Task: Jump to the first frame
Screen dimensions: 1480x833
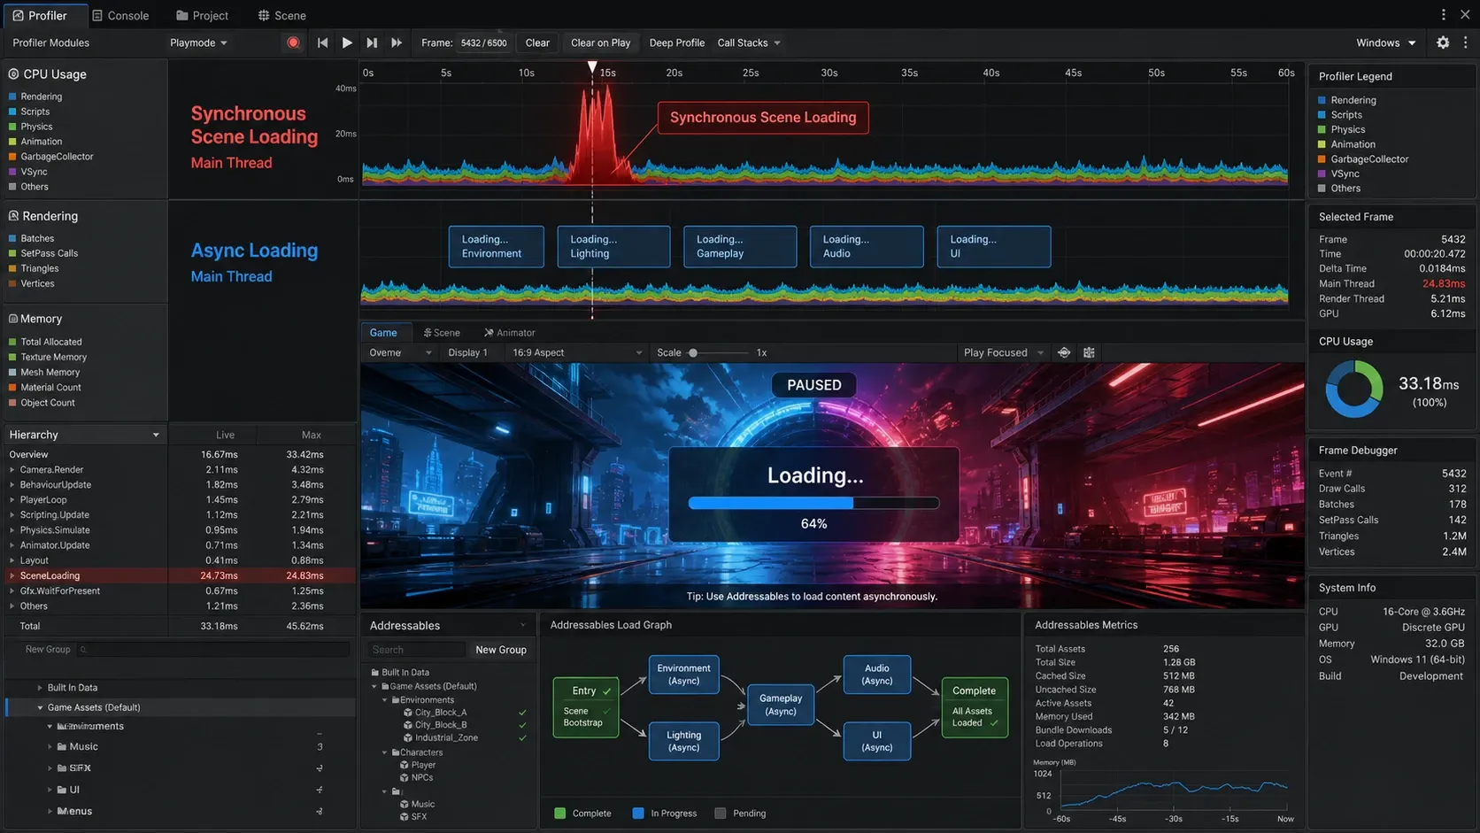Action: pyautogui.click(x=322, y=42)
